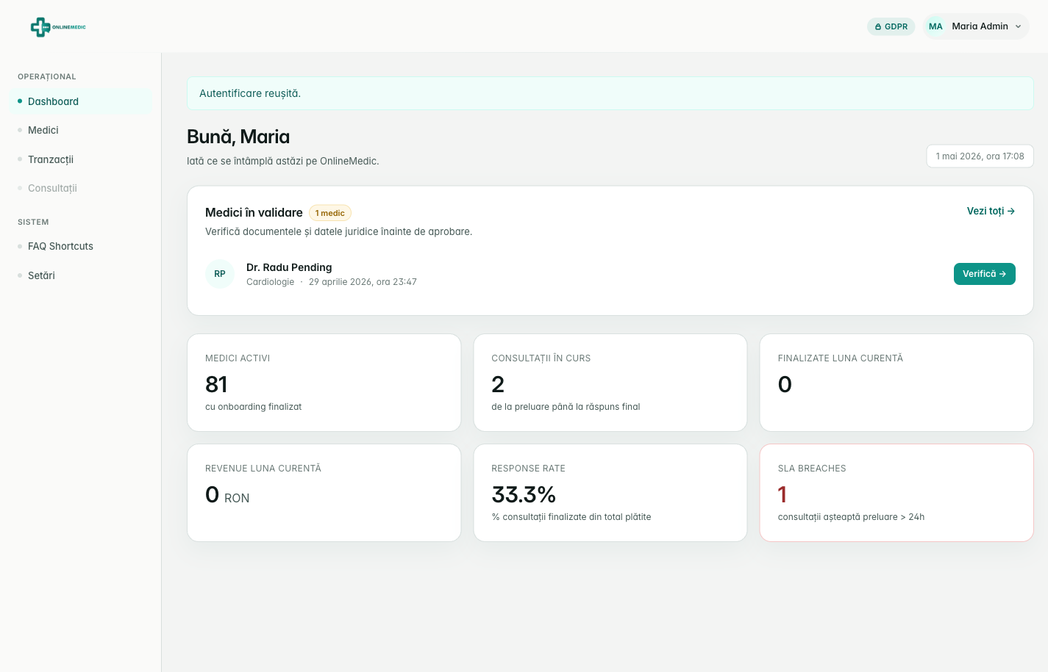Open the GDPR badge
1048x672 pixels.
coord(891,26)
